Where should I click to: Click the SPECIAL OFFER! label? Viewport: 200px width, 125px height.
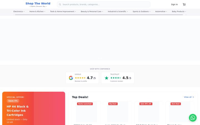point(15,97)
